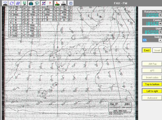Select the right channel R icon

64,3
